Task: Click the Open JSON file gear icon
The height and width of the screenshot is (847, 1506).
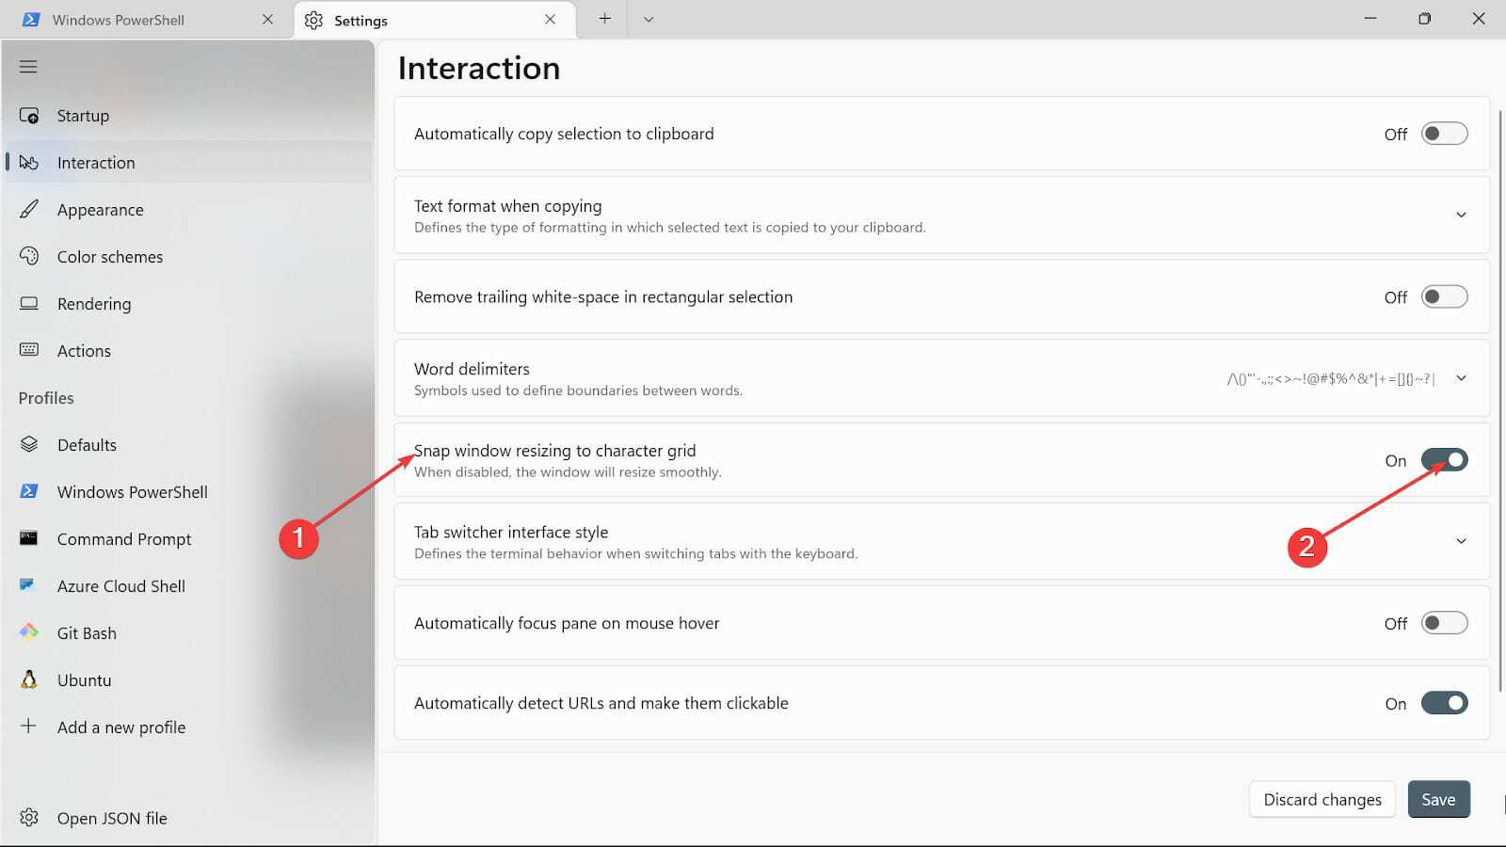Action: click(29, 817)
